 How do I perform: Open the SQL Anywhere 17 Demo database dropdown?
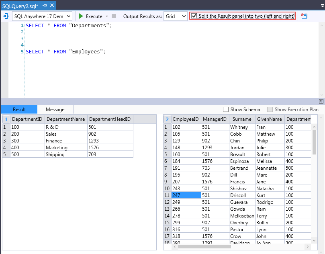[x=42, y=16]
